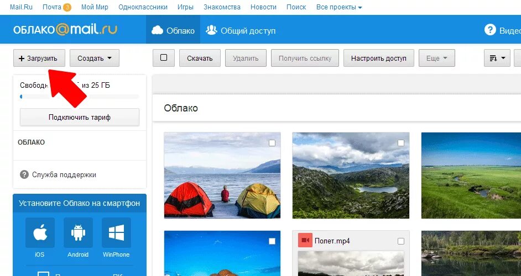
Task: Click the Полет.mp4 file name
Action: coord(332,241)
